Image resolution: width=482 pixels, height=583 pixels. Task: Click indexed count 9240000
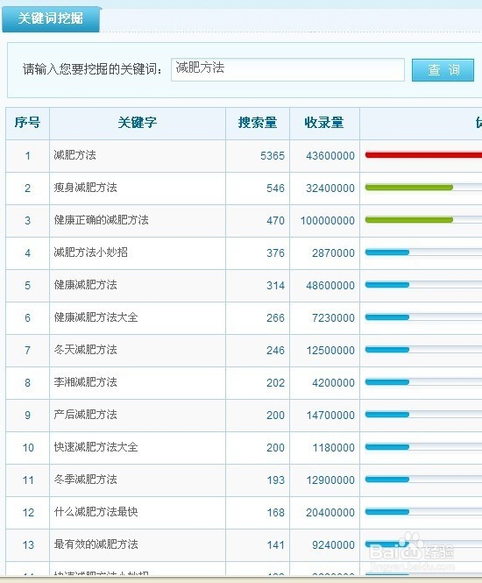(333, 545)
